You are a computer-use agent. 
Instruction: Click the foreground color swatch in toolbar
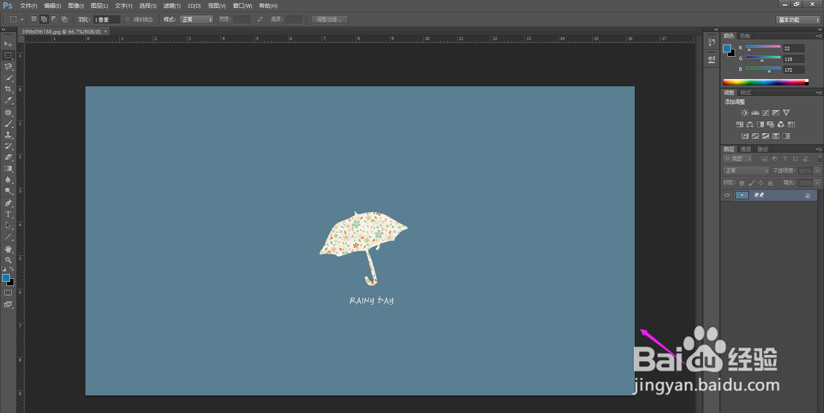6,278
